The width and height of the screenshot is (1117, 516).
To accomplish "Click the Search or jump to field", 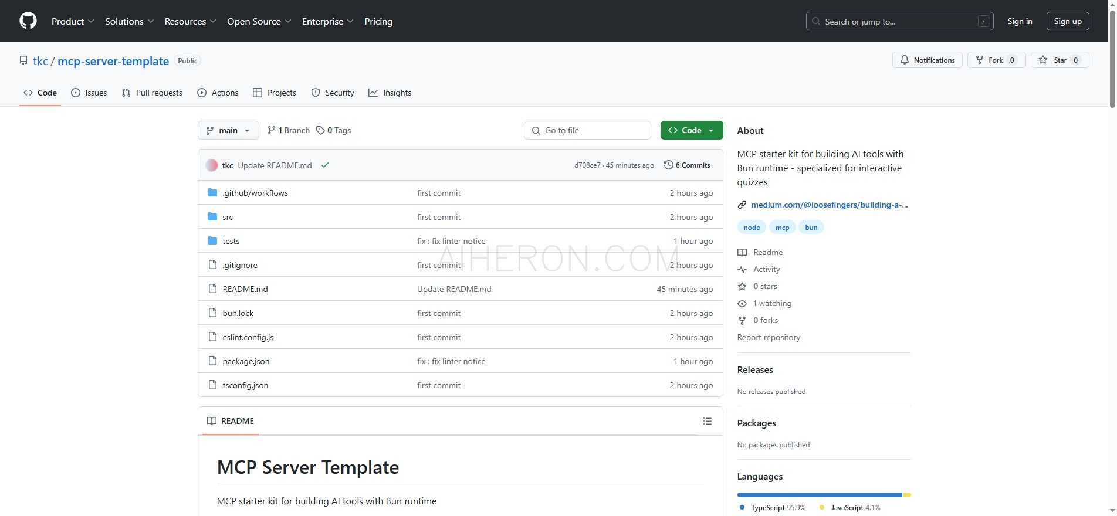I will tap(900, 21).
